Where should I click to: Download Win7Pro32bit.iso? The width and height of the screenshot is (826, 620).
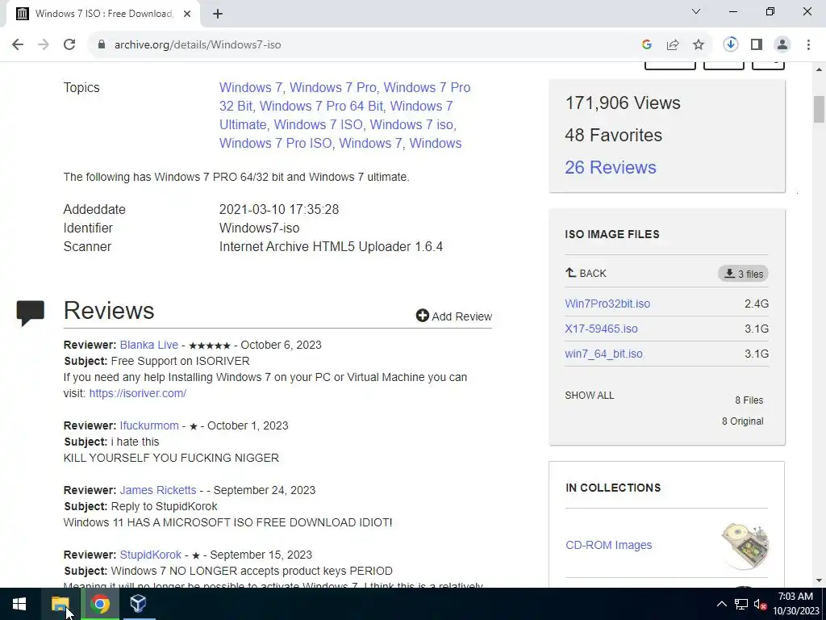[x=607, y=304]
